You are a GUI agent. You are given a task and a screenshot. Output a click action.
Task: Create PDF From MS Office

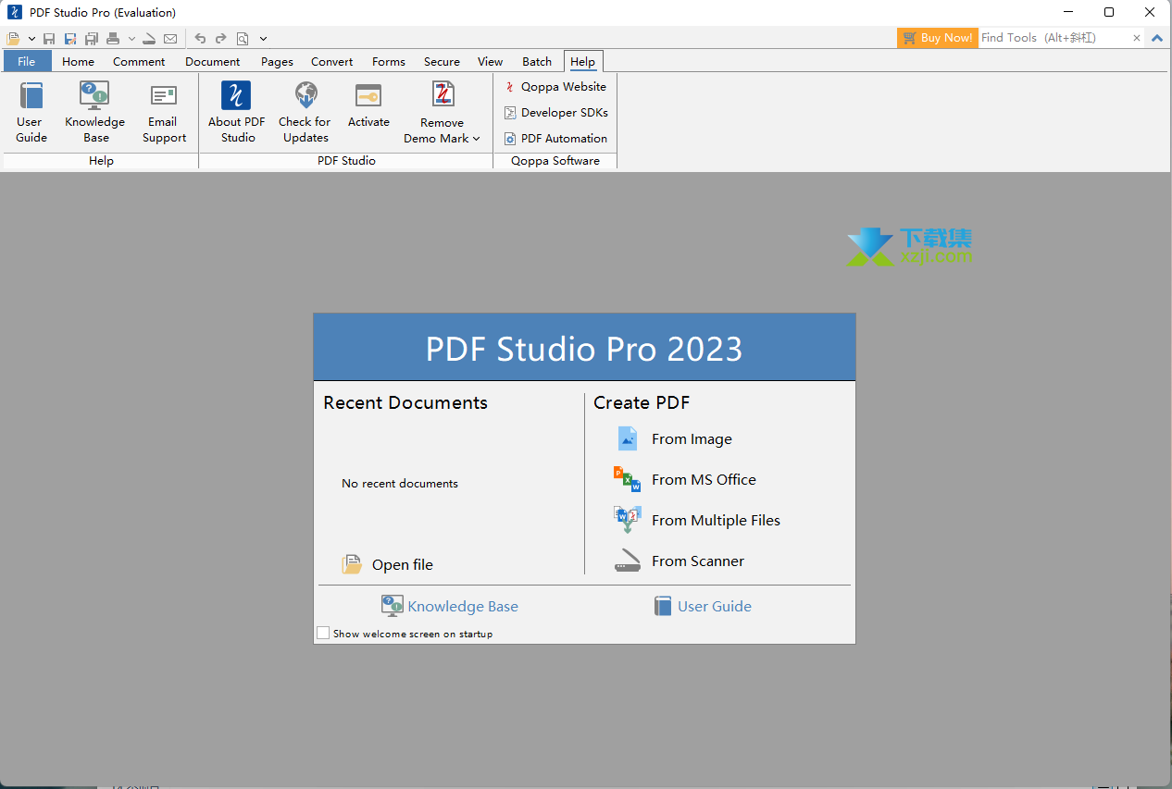685,480
